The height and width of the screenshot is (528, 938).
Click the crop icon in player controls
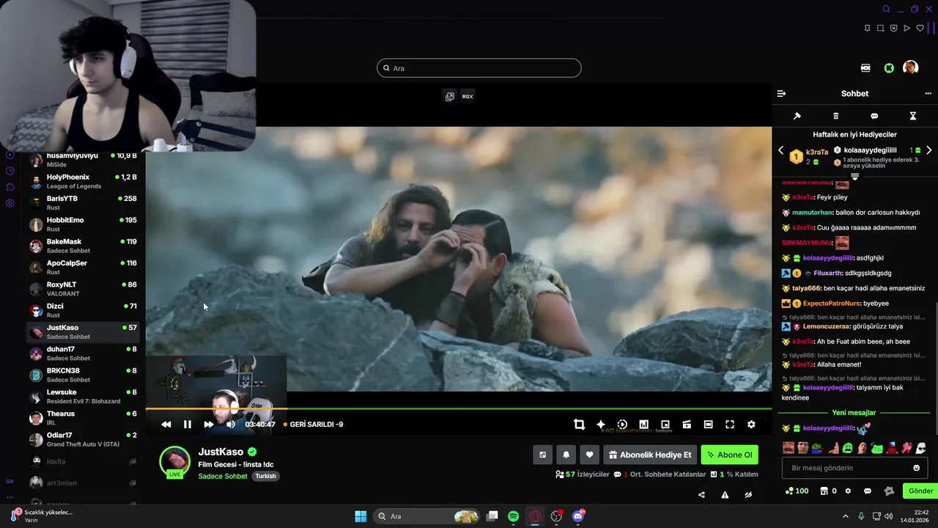click(x=579, y=424)
